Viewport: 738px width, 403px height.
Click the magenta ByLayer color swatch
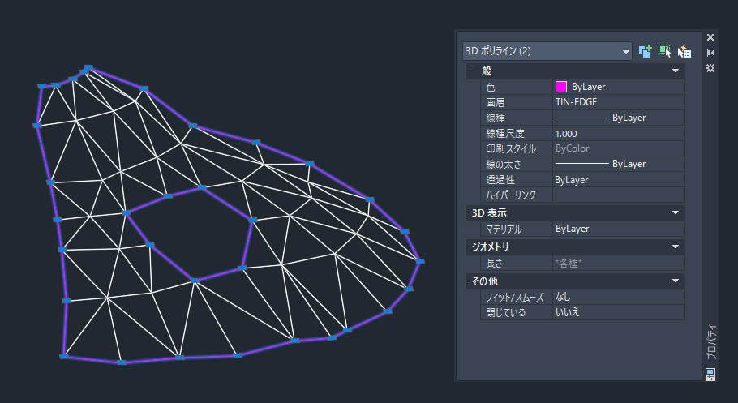click(x=560, y=87)
